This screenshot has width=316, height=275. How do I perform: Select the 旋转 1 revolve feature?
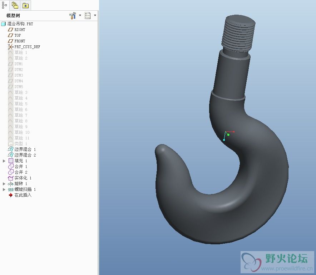point(21,184)
